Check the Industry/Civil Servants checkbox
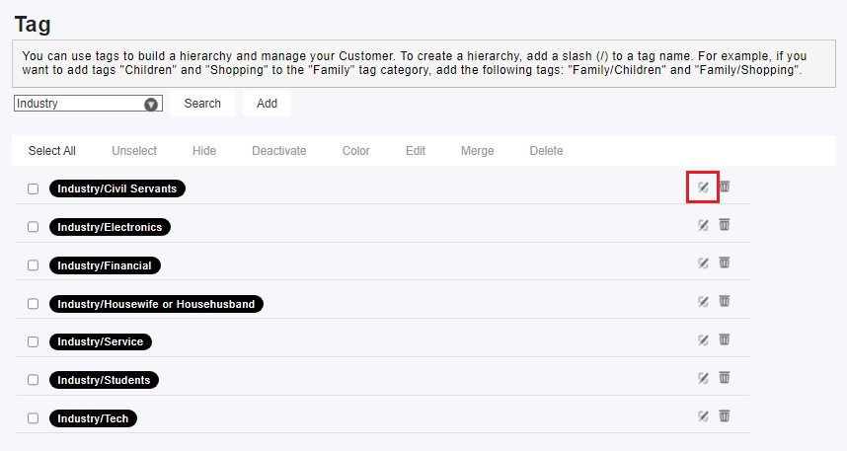 [33, 188]
